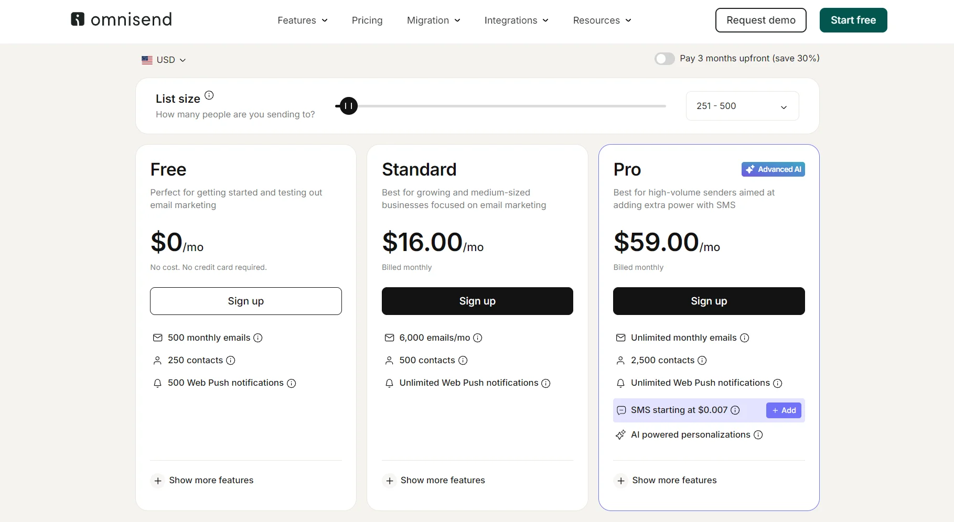Click the $59.00/mo Pro price

coord(667,242)
